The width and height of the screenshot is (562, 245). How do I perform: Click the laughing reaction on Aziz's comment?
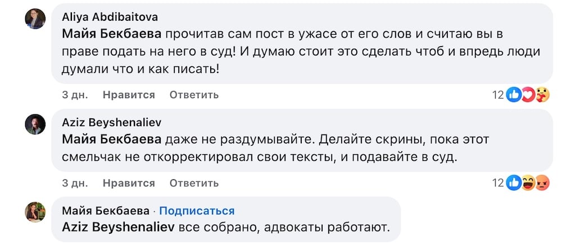(x=528, y=183)
